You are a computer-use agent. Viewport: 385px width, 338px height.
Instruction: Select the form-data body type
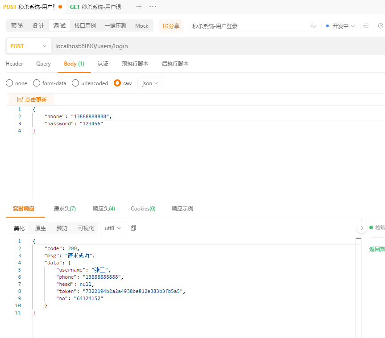coord(36,83)
